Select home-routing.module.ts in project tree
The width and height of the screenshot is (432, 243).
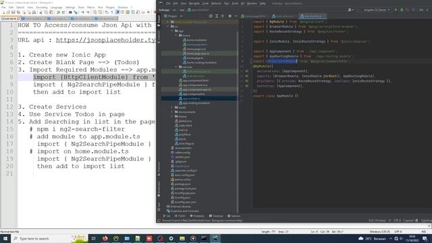coord(200,63)
